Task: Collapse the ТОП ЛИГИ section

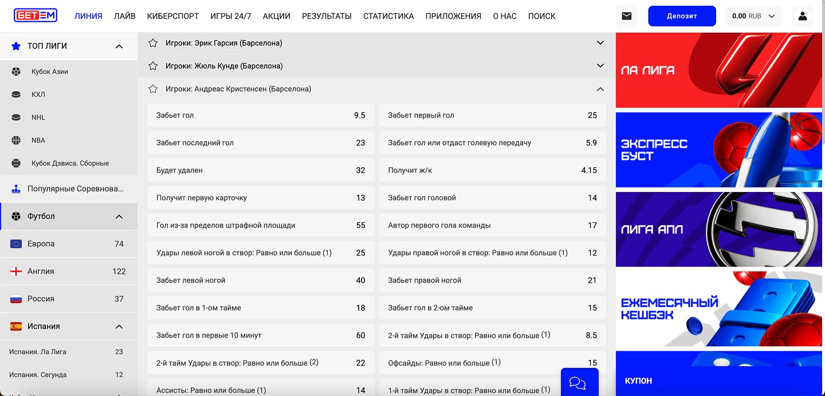Action: pos(119,46)
